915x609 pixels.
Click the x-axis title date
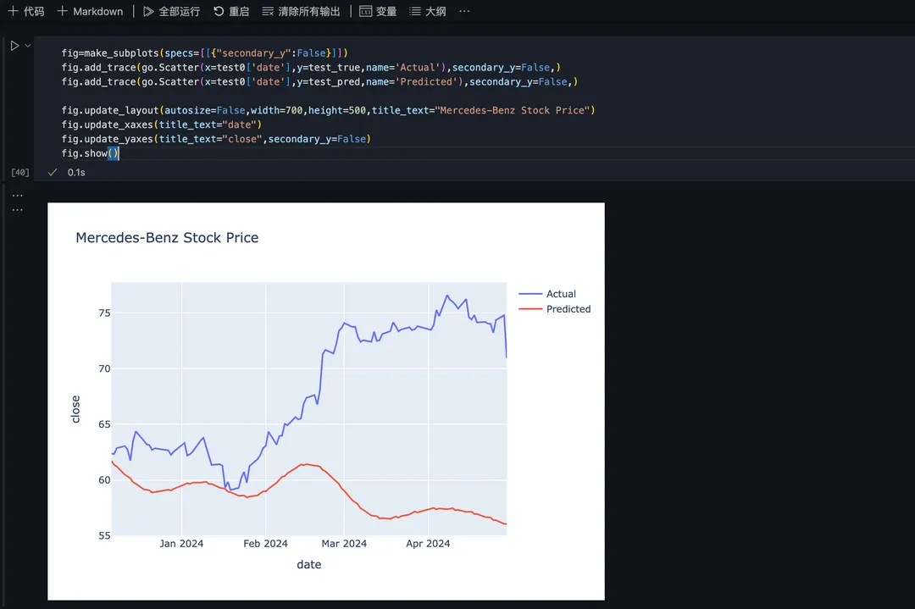(308, 564)
